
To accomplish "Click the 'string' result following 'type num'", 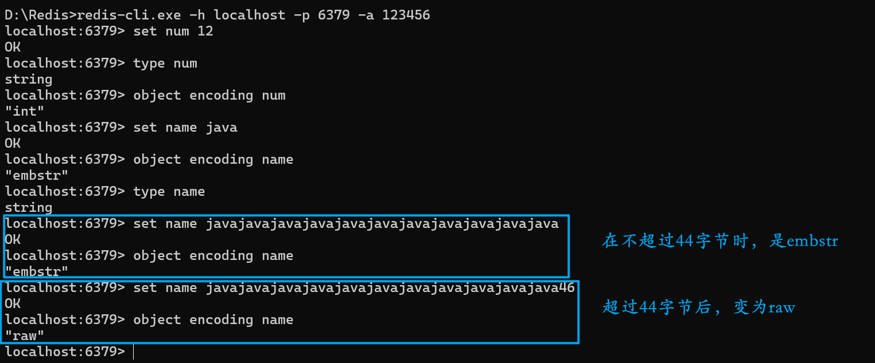I will 29,80.
